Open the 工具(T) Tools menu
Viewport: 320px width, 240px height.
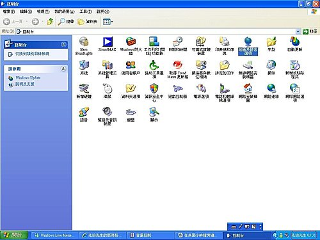(86, 12)
